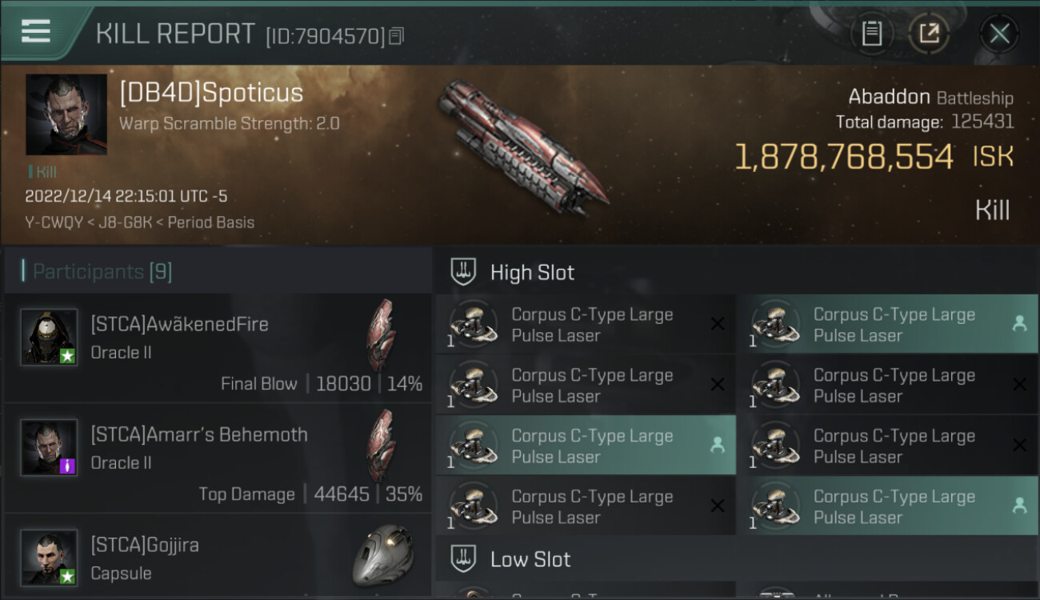
Task: Copy the kill report ID
Action: [398, 36]
